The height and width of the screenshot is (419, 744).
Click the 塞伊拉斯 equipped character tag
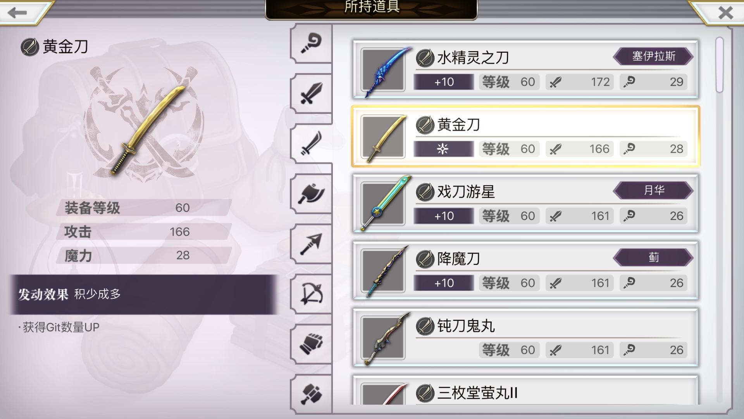coord(653,56)
